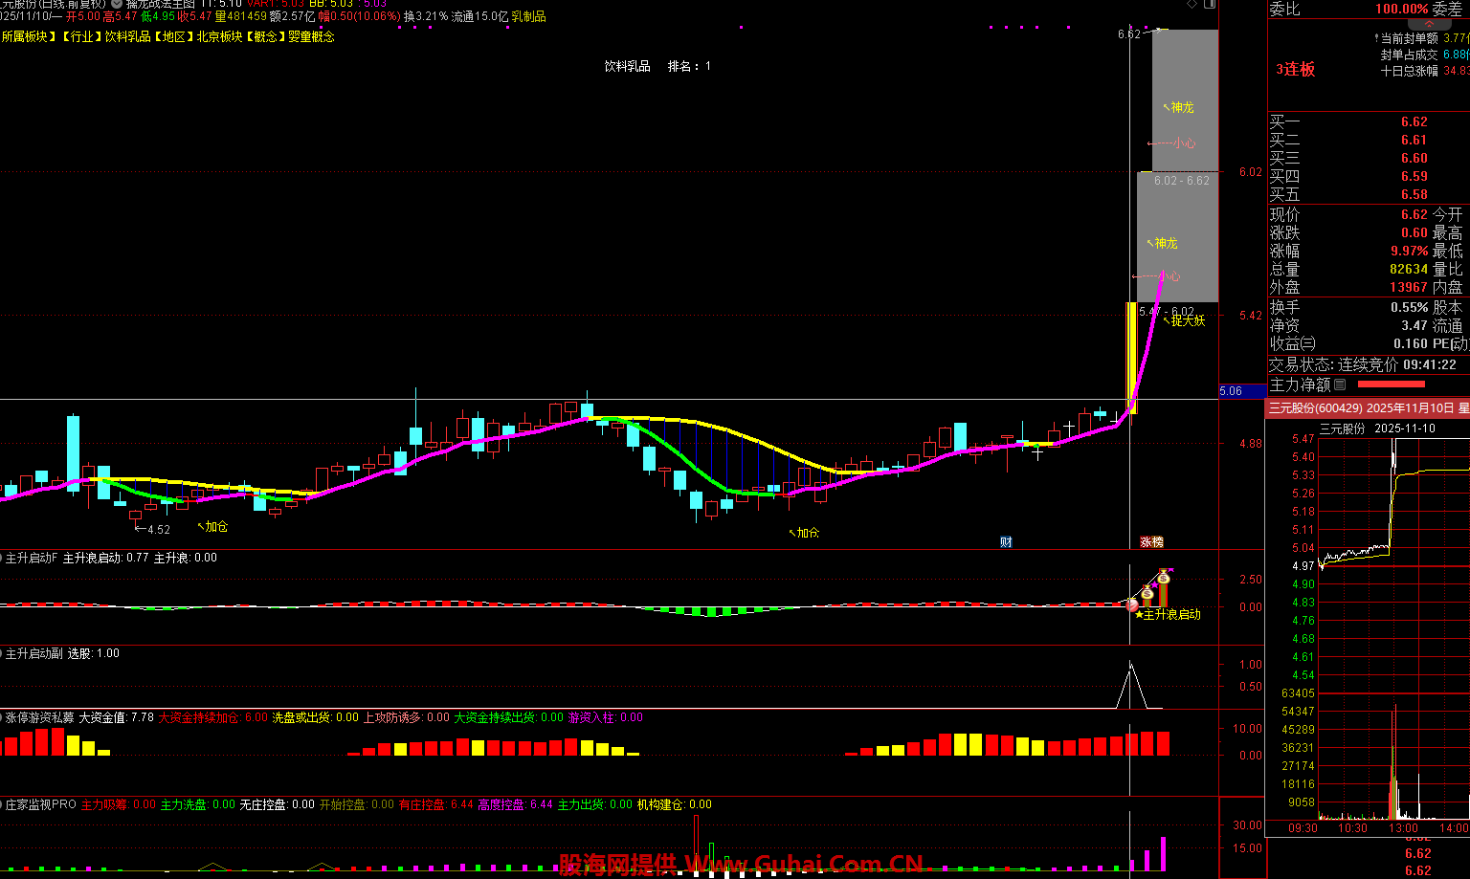Open the 婴童概念 concept sector
1470x879 pixels.
click(x=311, y=37)
